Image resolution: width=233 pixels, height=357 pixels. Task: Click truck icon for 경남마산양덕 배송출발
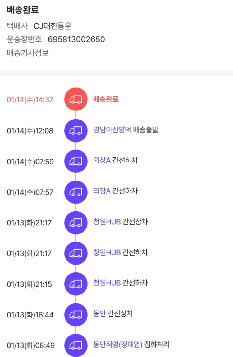[x=76, y=130]
